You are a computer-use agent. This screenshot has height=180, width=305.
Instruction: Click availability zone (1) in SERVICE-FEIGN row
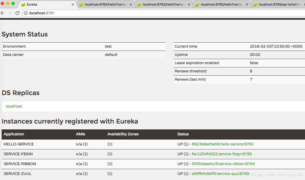pos(110,154)
